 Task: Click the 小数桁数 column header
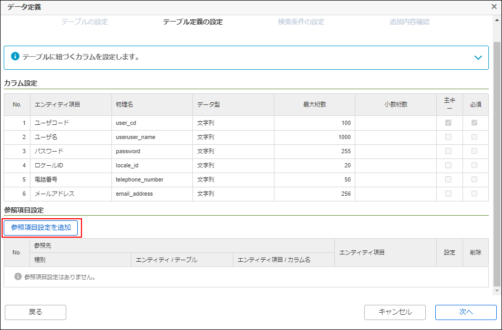tap(396, 104)
